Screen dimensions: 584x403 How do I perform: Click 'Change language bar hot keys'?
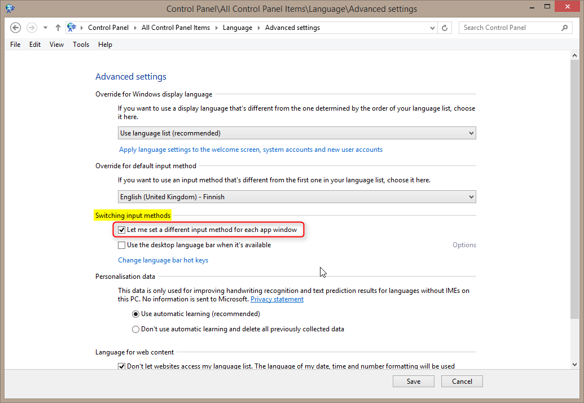(163, 260)
